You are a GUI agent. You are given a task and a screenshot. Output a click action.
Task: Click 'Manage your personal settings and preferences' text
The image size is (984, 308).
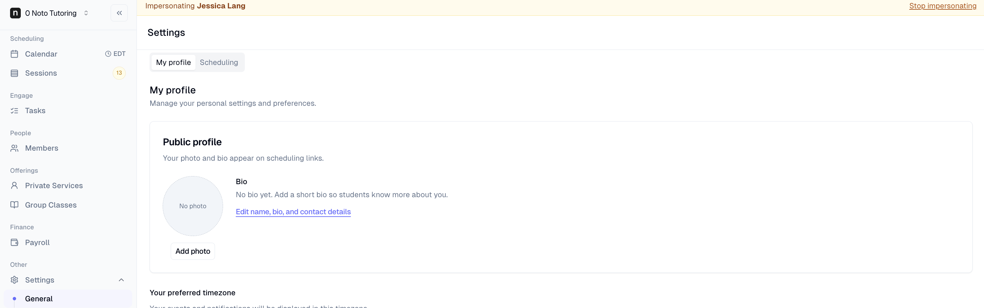(x=233, y=103)
